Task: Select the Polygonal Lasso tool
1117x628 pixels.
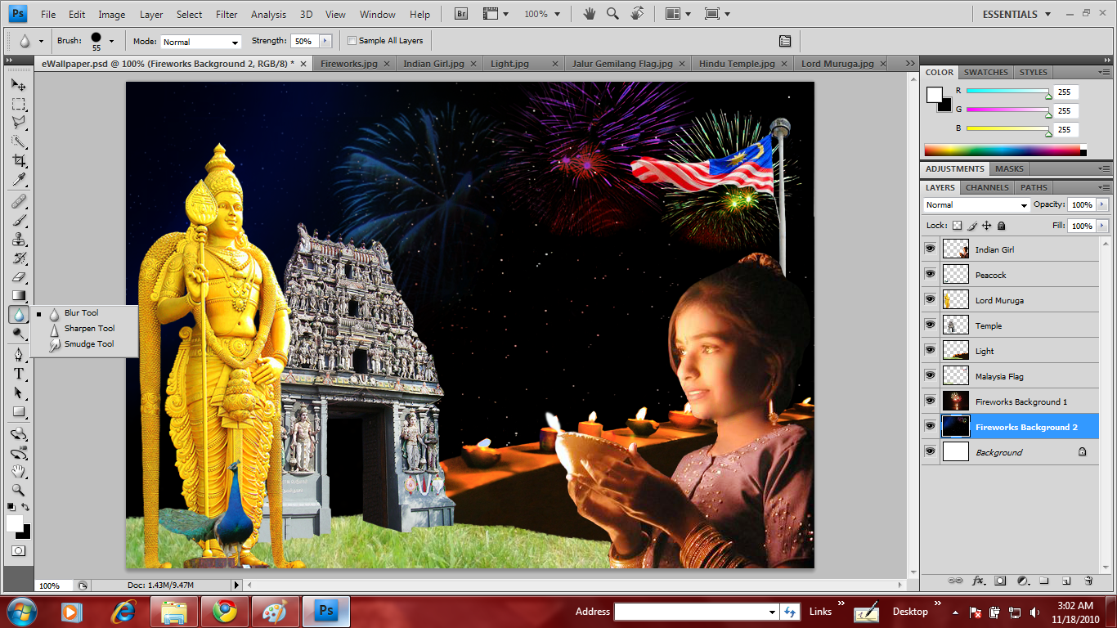Action: (18, 123)
